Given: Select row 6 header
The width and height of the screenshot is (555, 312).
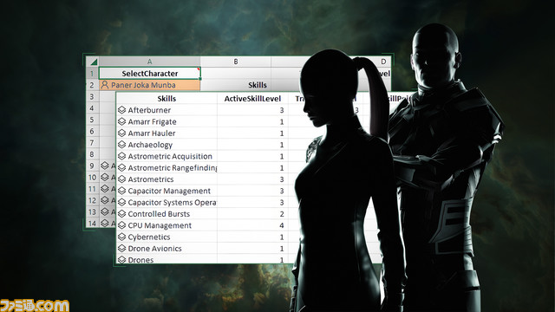Looking at the screenshot, I should 92,131.
